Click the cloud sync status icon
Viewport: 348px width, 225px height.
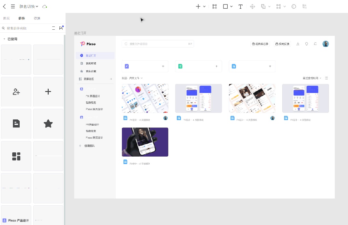click(x=45, y=7)
